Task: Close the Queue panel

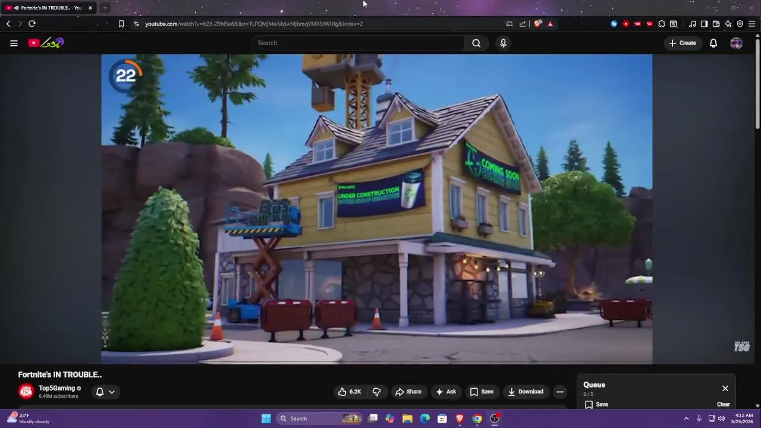Action: (725, 388)
